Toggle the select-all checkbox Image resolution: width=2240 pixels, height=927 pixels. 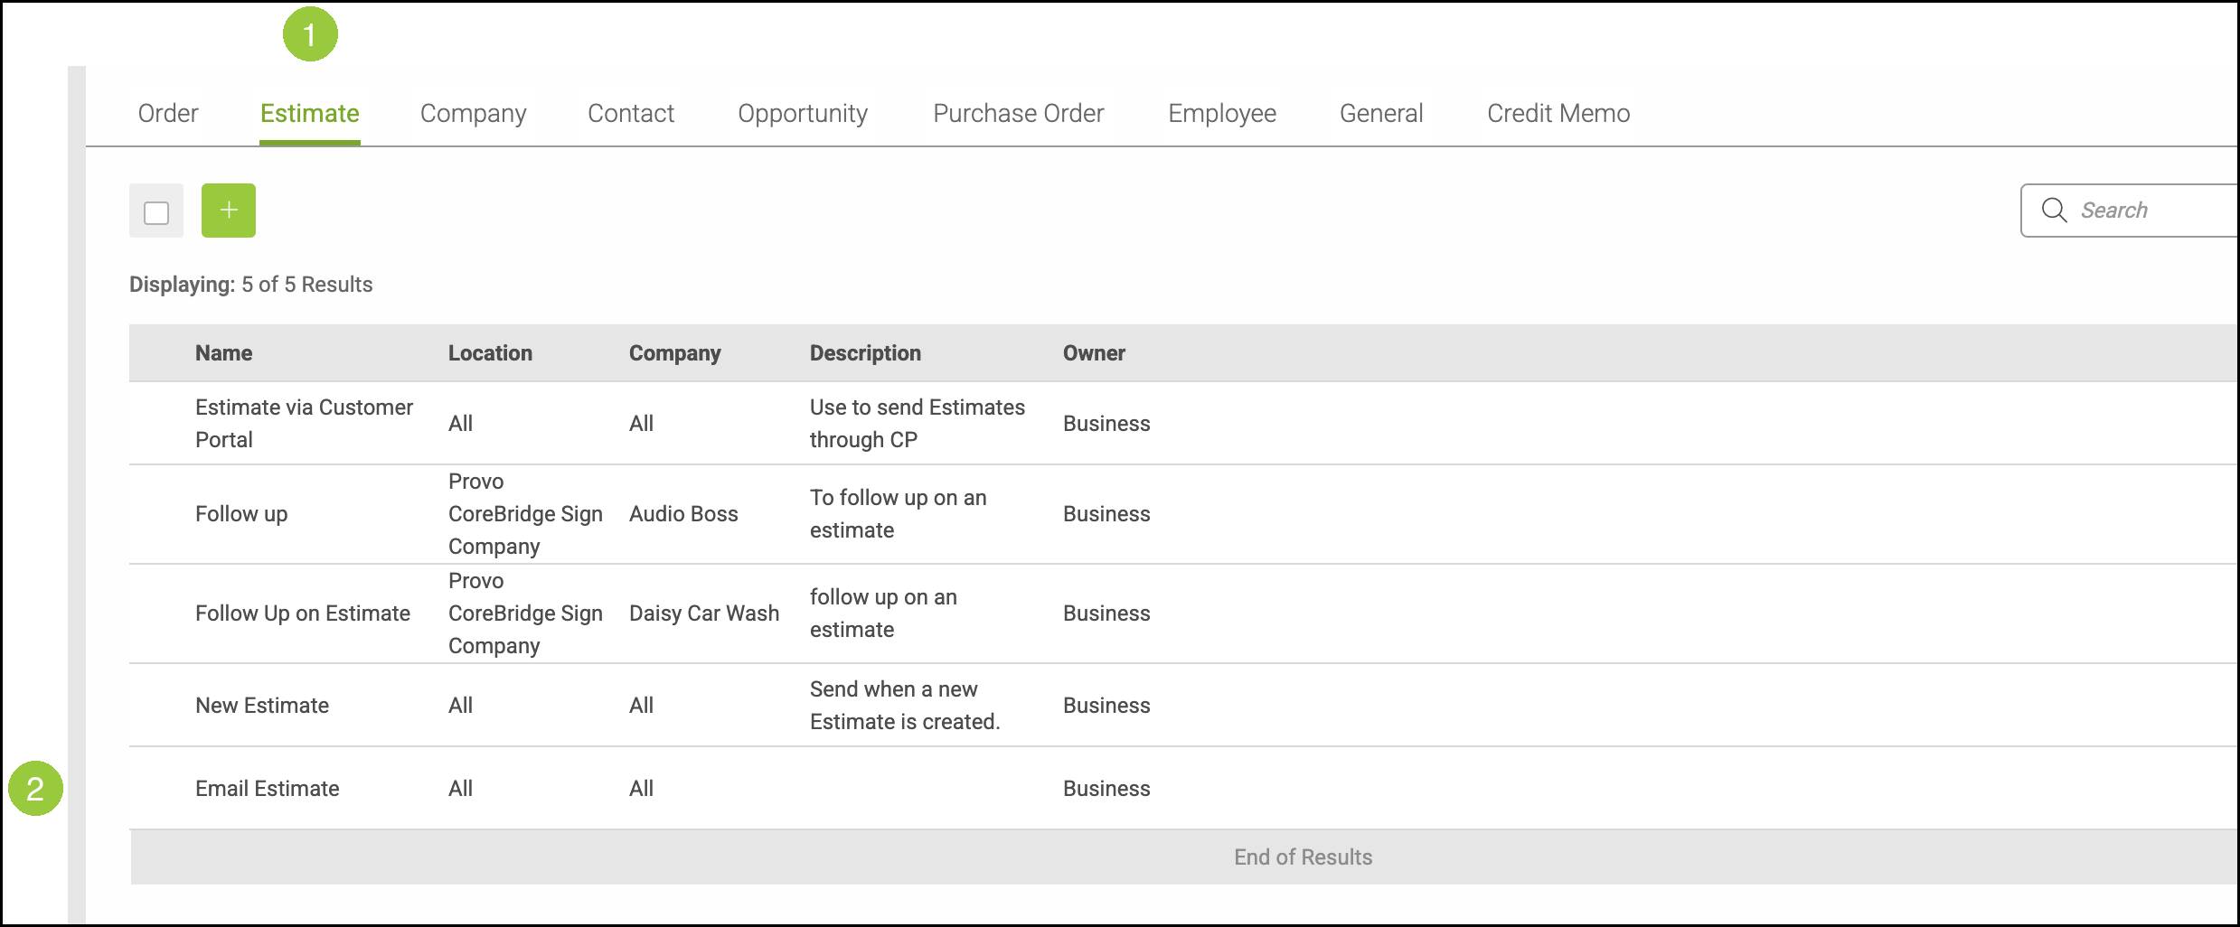click(x=156, y=212)
